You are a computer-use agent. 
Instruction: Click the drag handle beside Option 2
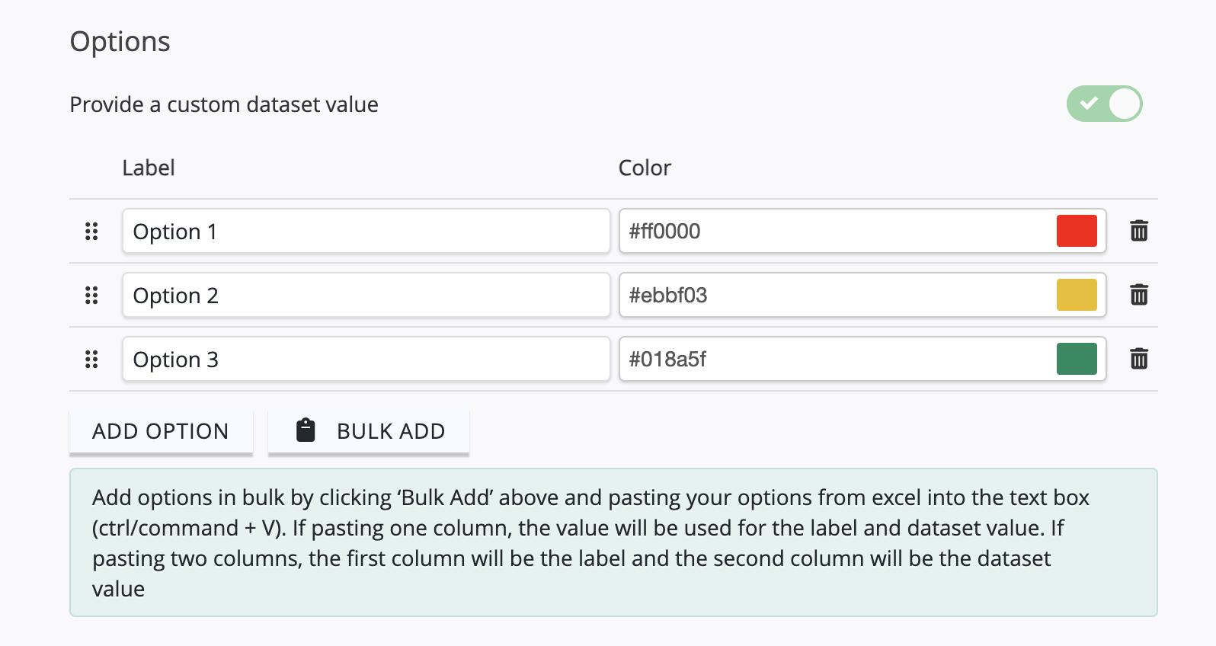coord(91,295)
